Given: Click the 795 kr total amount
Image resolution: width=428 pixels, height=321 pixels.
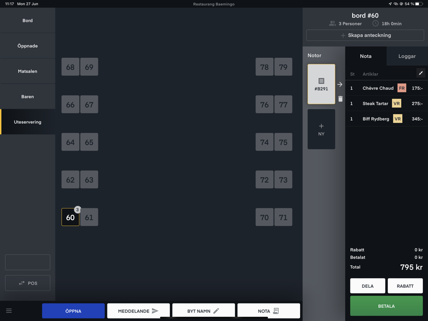Looking at the screenshot, I should pos(411,267).
